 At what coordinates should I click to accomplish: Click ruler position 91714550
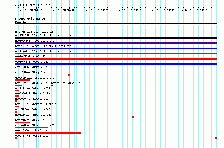click(20, 10)
